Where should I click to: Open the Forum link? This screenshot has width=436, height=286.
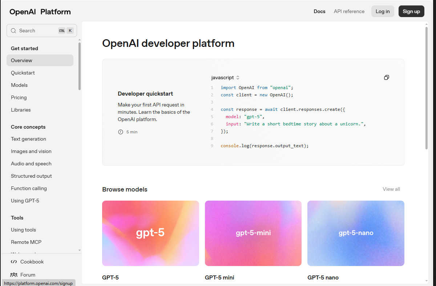[x=28, y=275]
